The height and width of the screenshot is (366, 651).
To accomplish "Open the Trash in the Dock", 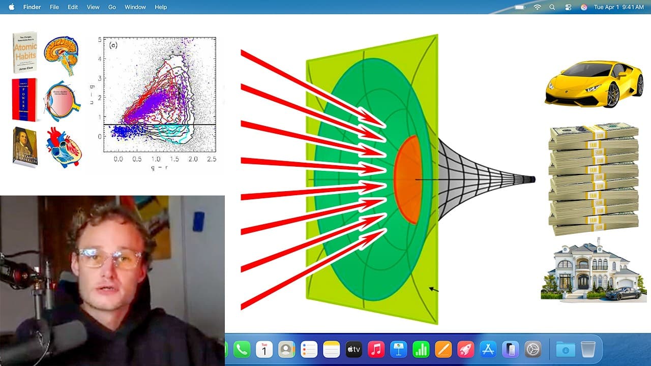I will click(x=588, y=349).
